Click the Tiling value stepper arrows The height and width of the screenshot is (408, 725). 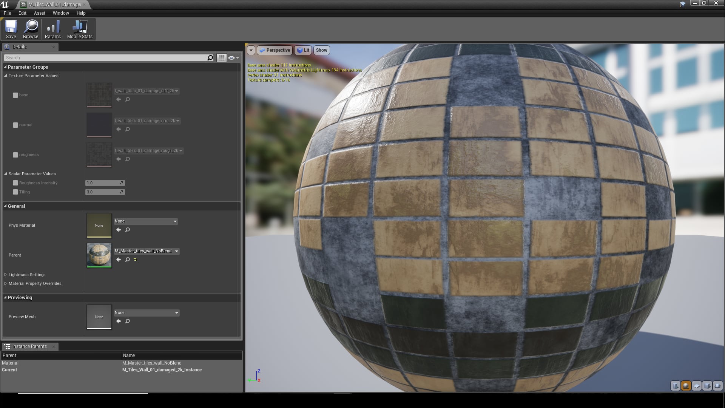(x=121, y=192)
